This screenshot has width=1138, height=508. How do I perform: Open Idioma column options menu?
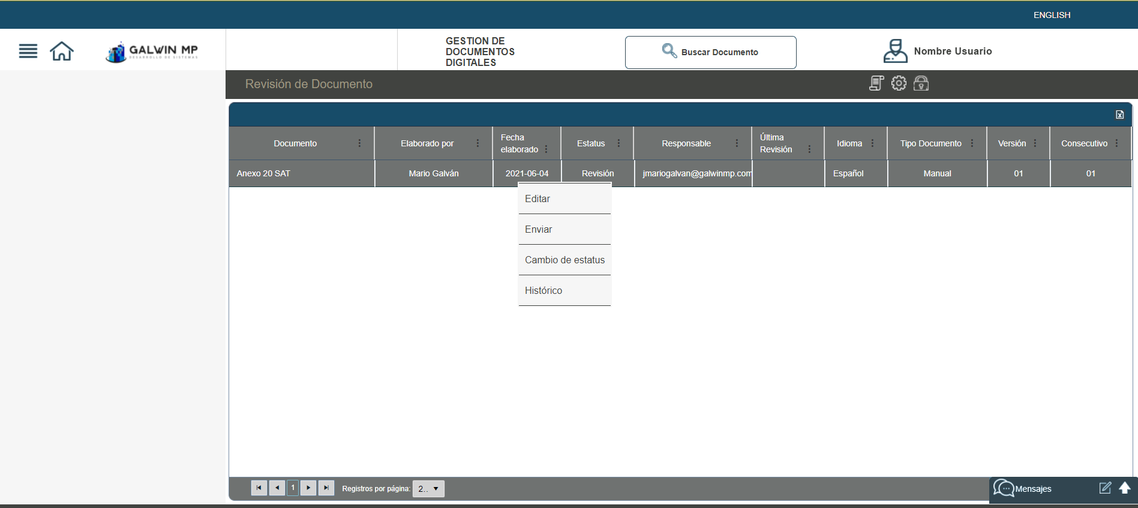[x=872, y=143]
